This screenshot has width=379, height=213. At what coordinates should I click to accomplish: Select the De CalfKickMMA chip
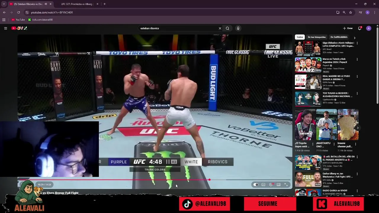pyautogui.click(x=339, y=37)
